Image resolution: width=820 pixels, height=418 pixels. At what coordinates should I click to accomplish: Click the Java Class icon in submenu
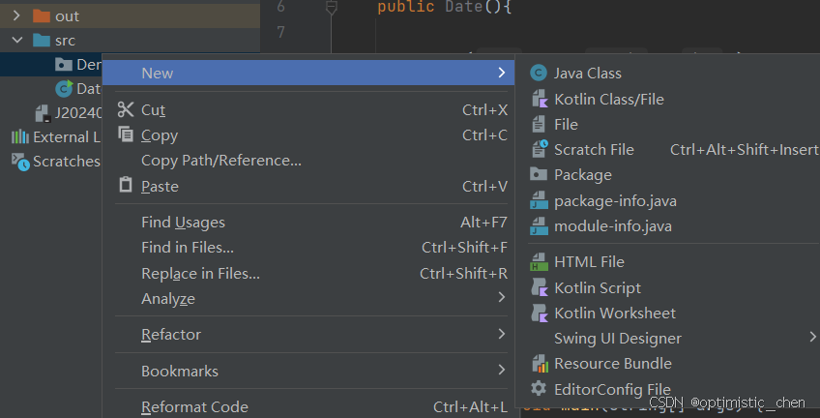(539, 74)
